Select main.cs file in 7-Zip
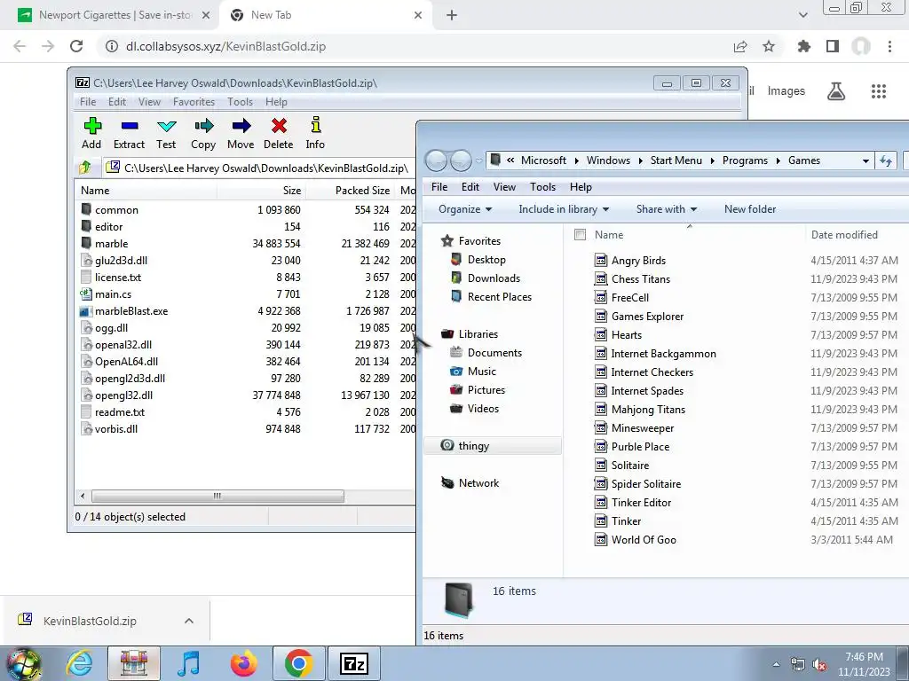This screenshot has width=909, height=681. click(x=113, y=294)
